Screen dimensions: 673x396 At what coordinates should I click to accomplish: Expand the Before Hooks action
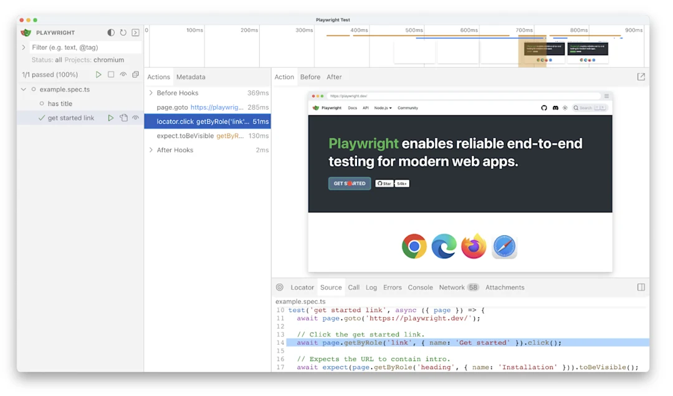151,93
